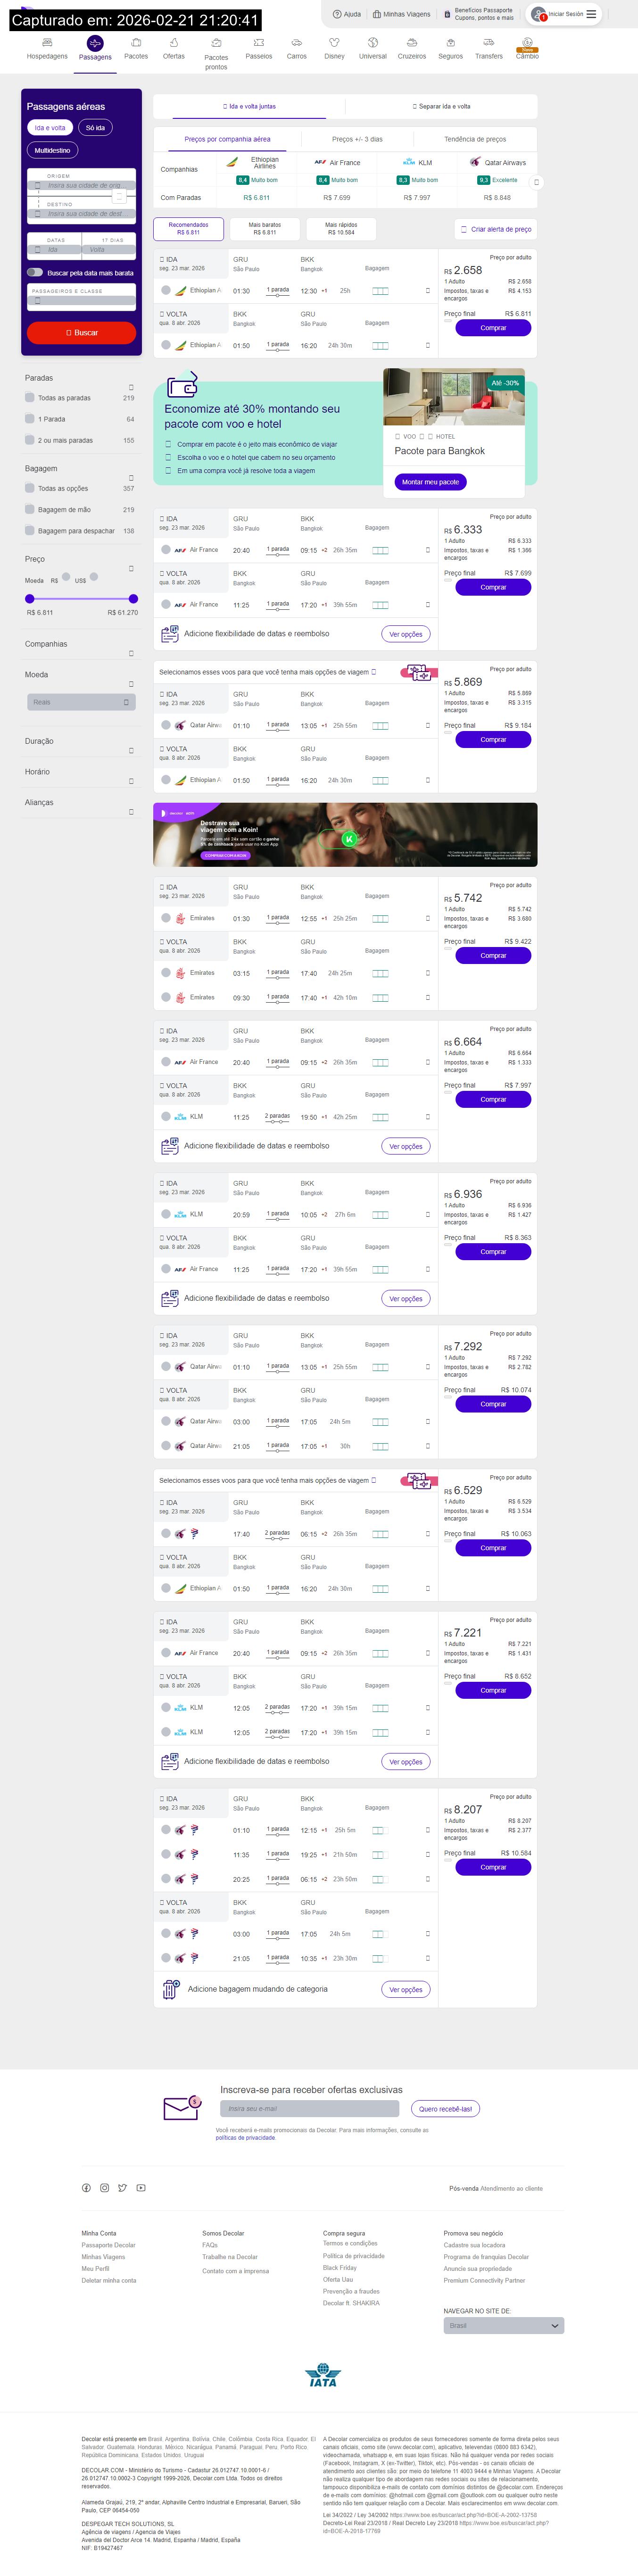
Task: Expand the Companhias filter section
Action: 131,654
